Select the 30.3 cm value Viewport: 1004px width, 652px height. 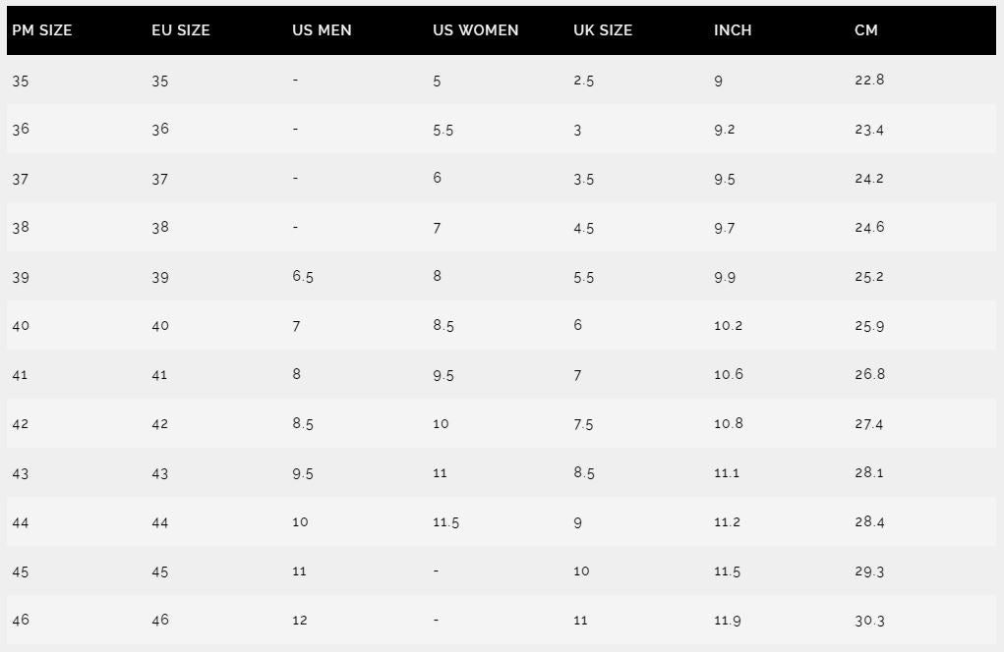[869, 621]
